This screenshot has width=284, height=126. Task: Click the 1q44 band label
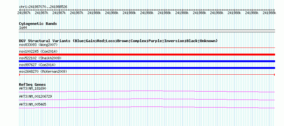click(x=23, y=28)
